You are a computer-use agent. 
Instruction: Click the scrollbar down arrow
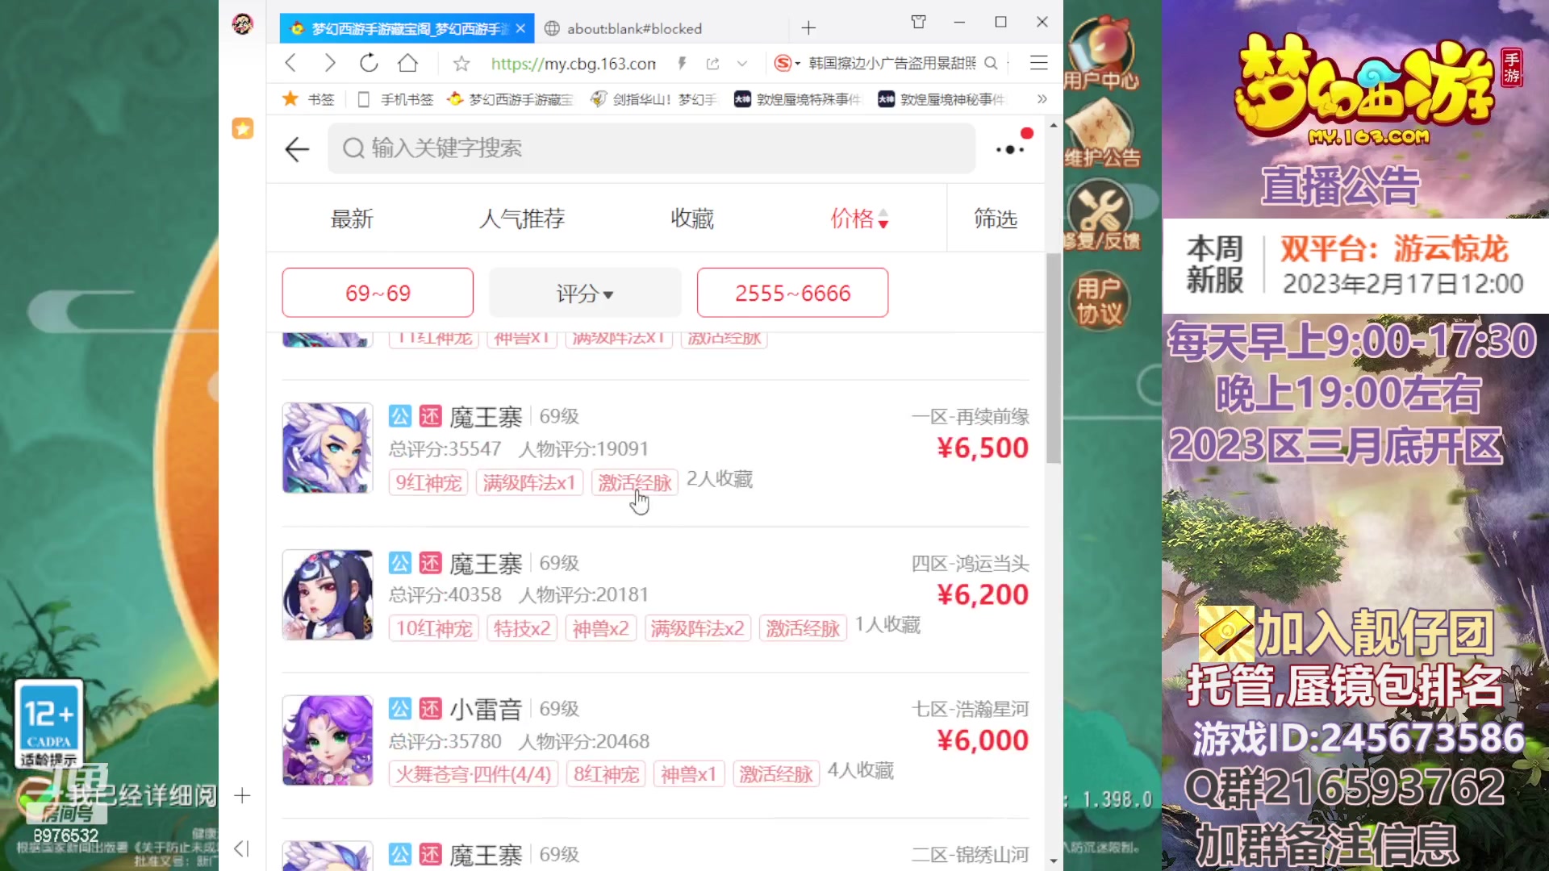(1054, 861)
